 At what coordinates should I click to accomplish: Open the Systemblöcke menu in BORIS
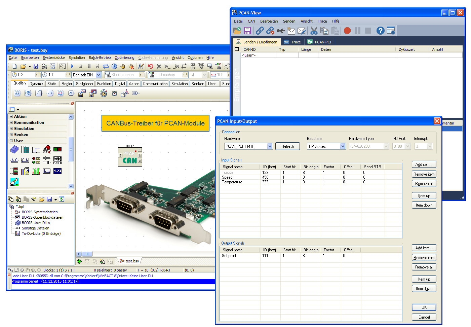(53, 58)
